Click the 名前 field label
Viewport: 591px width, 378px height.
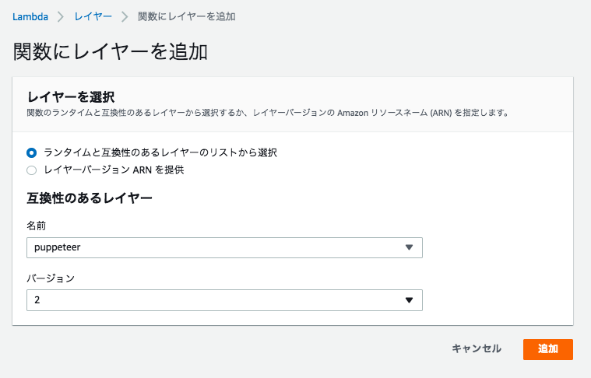36,226
